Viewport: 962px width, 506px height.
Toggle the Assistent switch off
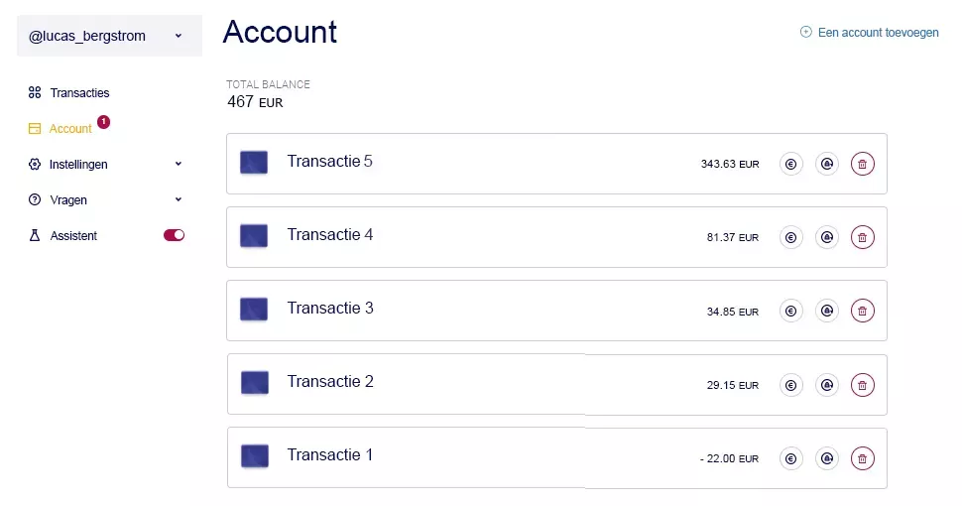pyautogui.click(x=174, y=235)
